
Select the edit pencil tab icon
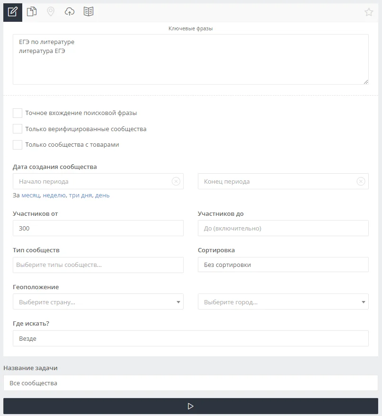(13, 12)
